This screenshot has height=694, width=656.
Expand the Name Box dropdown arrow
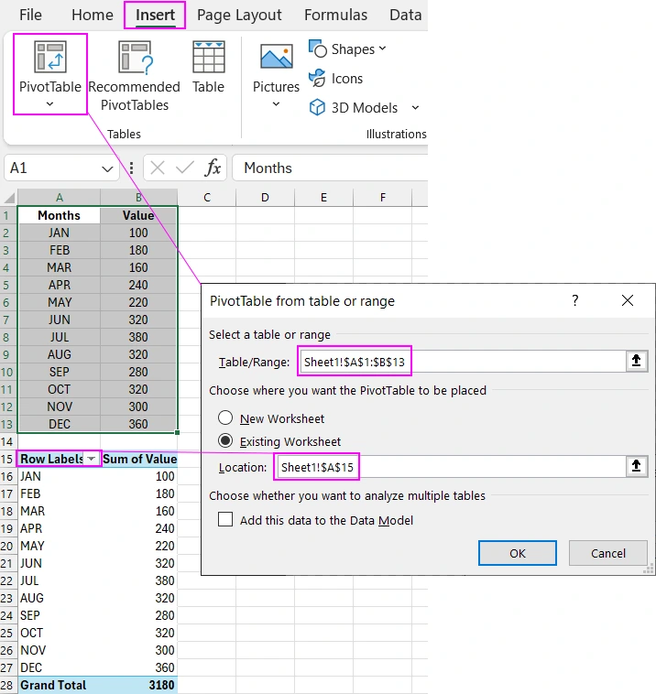[109, 168]
